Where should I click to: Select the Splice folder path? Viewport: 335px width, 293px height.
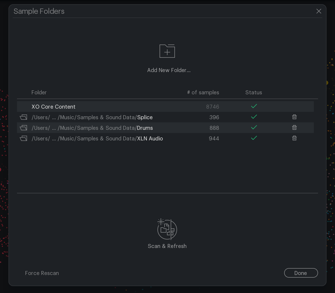[x=92, y=117]
